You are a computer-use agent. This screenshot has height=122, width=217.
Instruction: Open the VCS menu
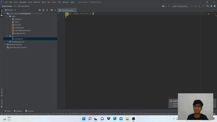coord(59,2)
